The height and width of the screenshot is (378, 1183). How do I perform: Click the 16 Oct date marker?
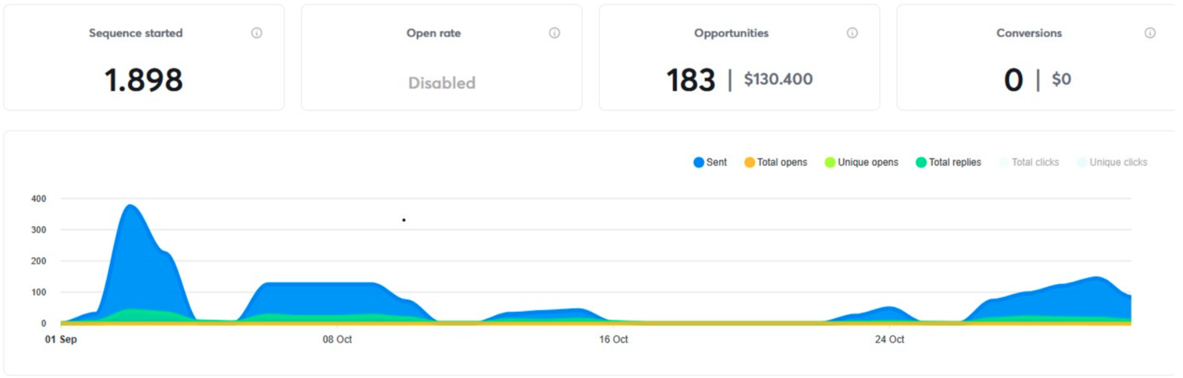613,339
